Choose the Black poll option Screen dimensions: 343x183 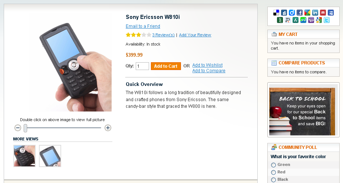273,180
